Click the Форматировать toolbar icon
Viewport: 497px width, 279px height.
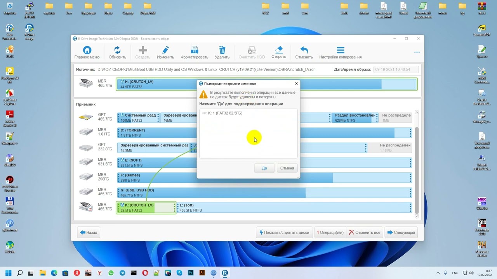coord(194,53)
